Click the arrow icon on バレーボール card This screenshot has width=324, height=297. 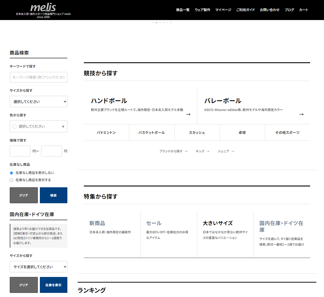click(x=301, y=114)
